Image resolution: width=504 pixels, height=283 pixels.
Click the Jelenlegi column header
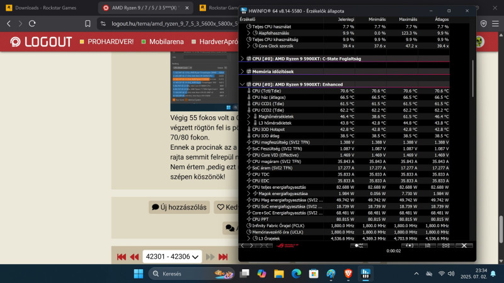(x=346, y=19)
